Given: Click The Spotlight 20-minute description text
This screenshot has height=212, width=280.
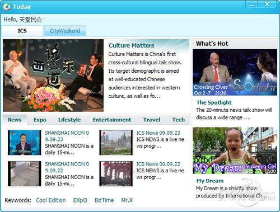Looking at the screenshot, I should tap(234, 114).
